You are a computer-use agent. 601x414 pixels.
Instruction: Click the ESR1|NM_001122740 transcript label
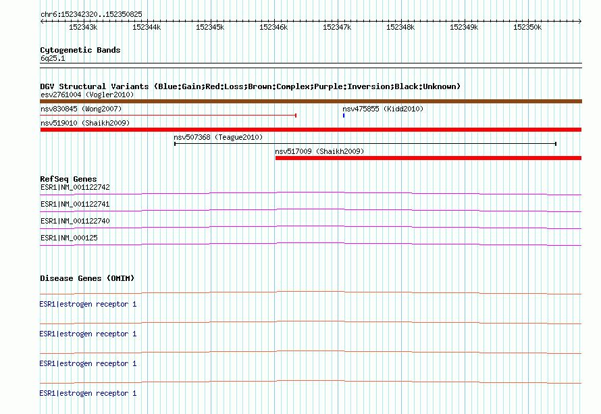pos(75,222)
